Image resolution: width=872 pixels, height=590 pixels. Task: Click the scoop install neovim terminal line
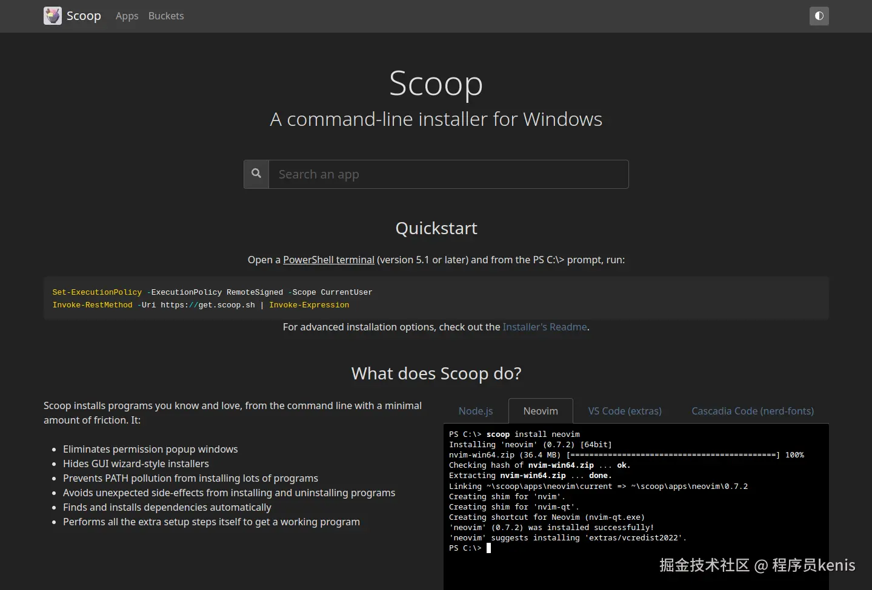[514, 434]
